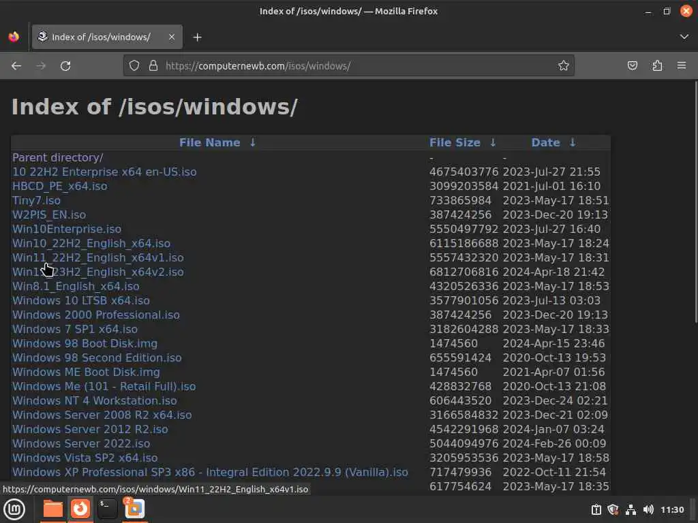
Task: Download Windows 98 Boot Disk.img
Action: pos(85,343)
